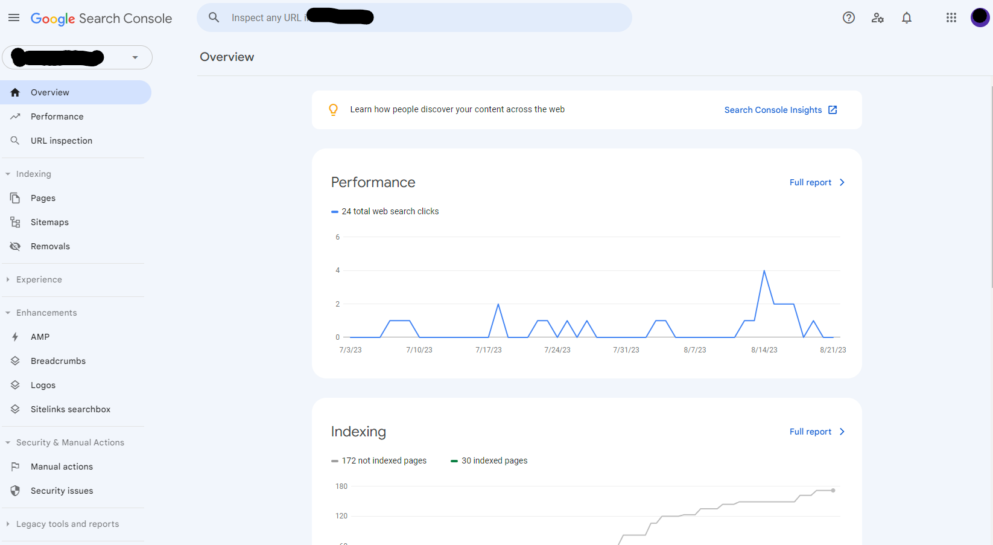
Task: Open Sitemaps in sidebar
Action: [x=75, y=222]
